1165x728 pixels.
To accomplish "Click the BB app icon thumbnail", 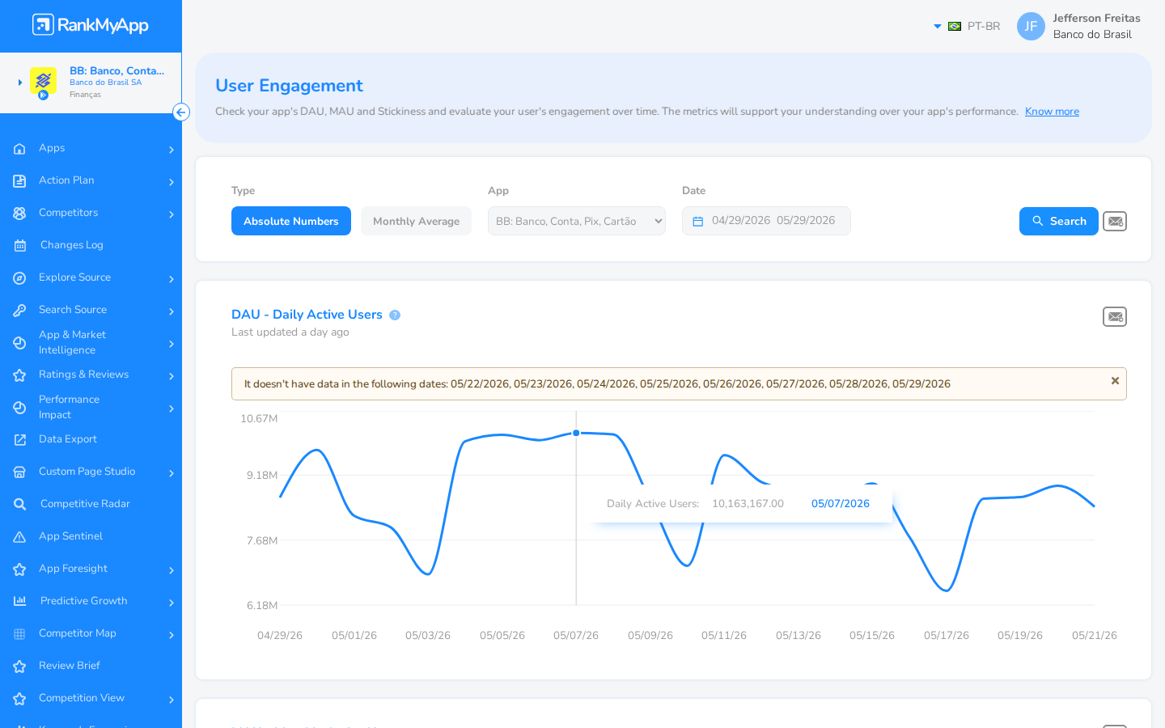I will click(x=43, y=83).
